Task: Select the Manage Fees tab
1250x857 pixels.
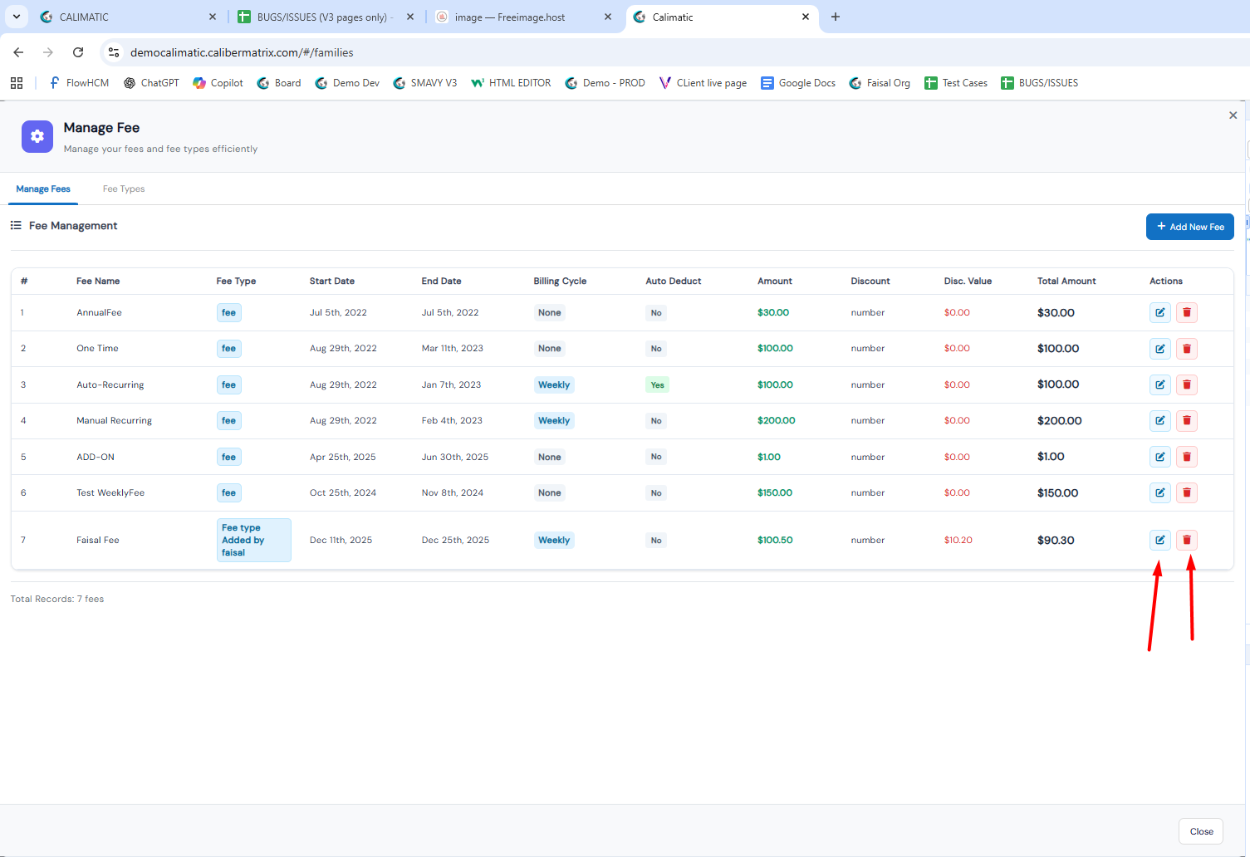Action: coord(43,189)
